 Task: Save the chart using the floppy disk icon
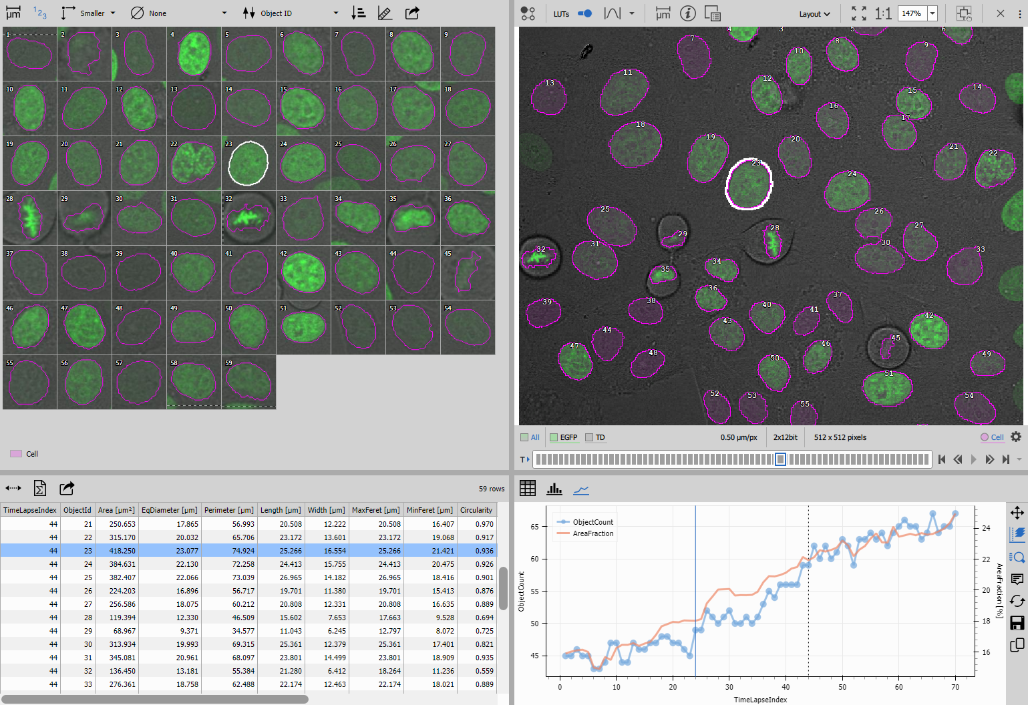click(x=1017, y=623)
